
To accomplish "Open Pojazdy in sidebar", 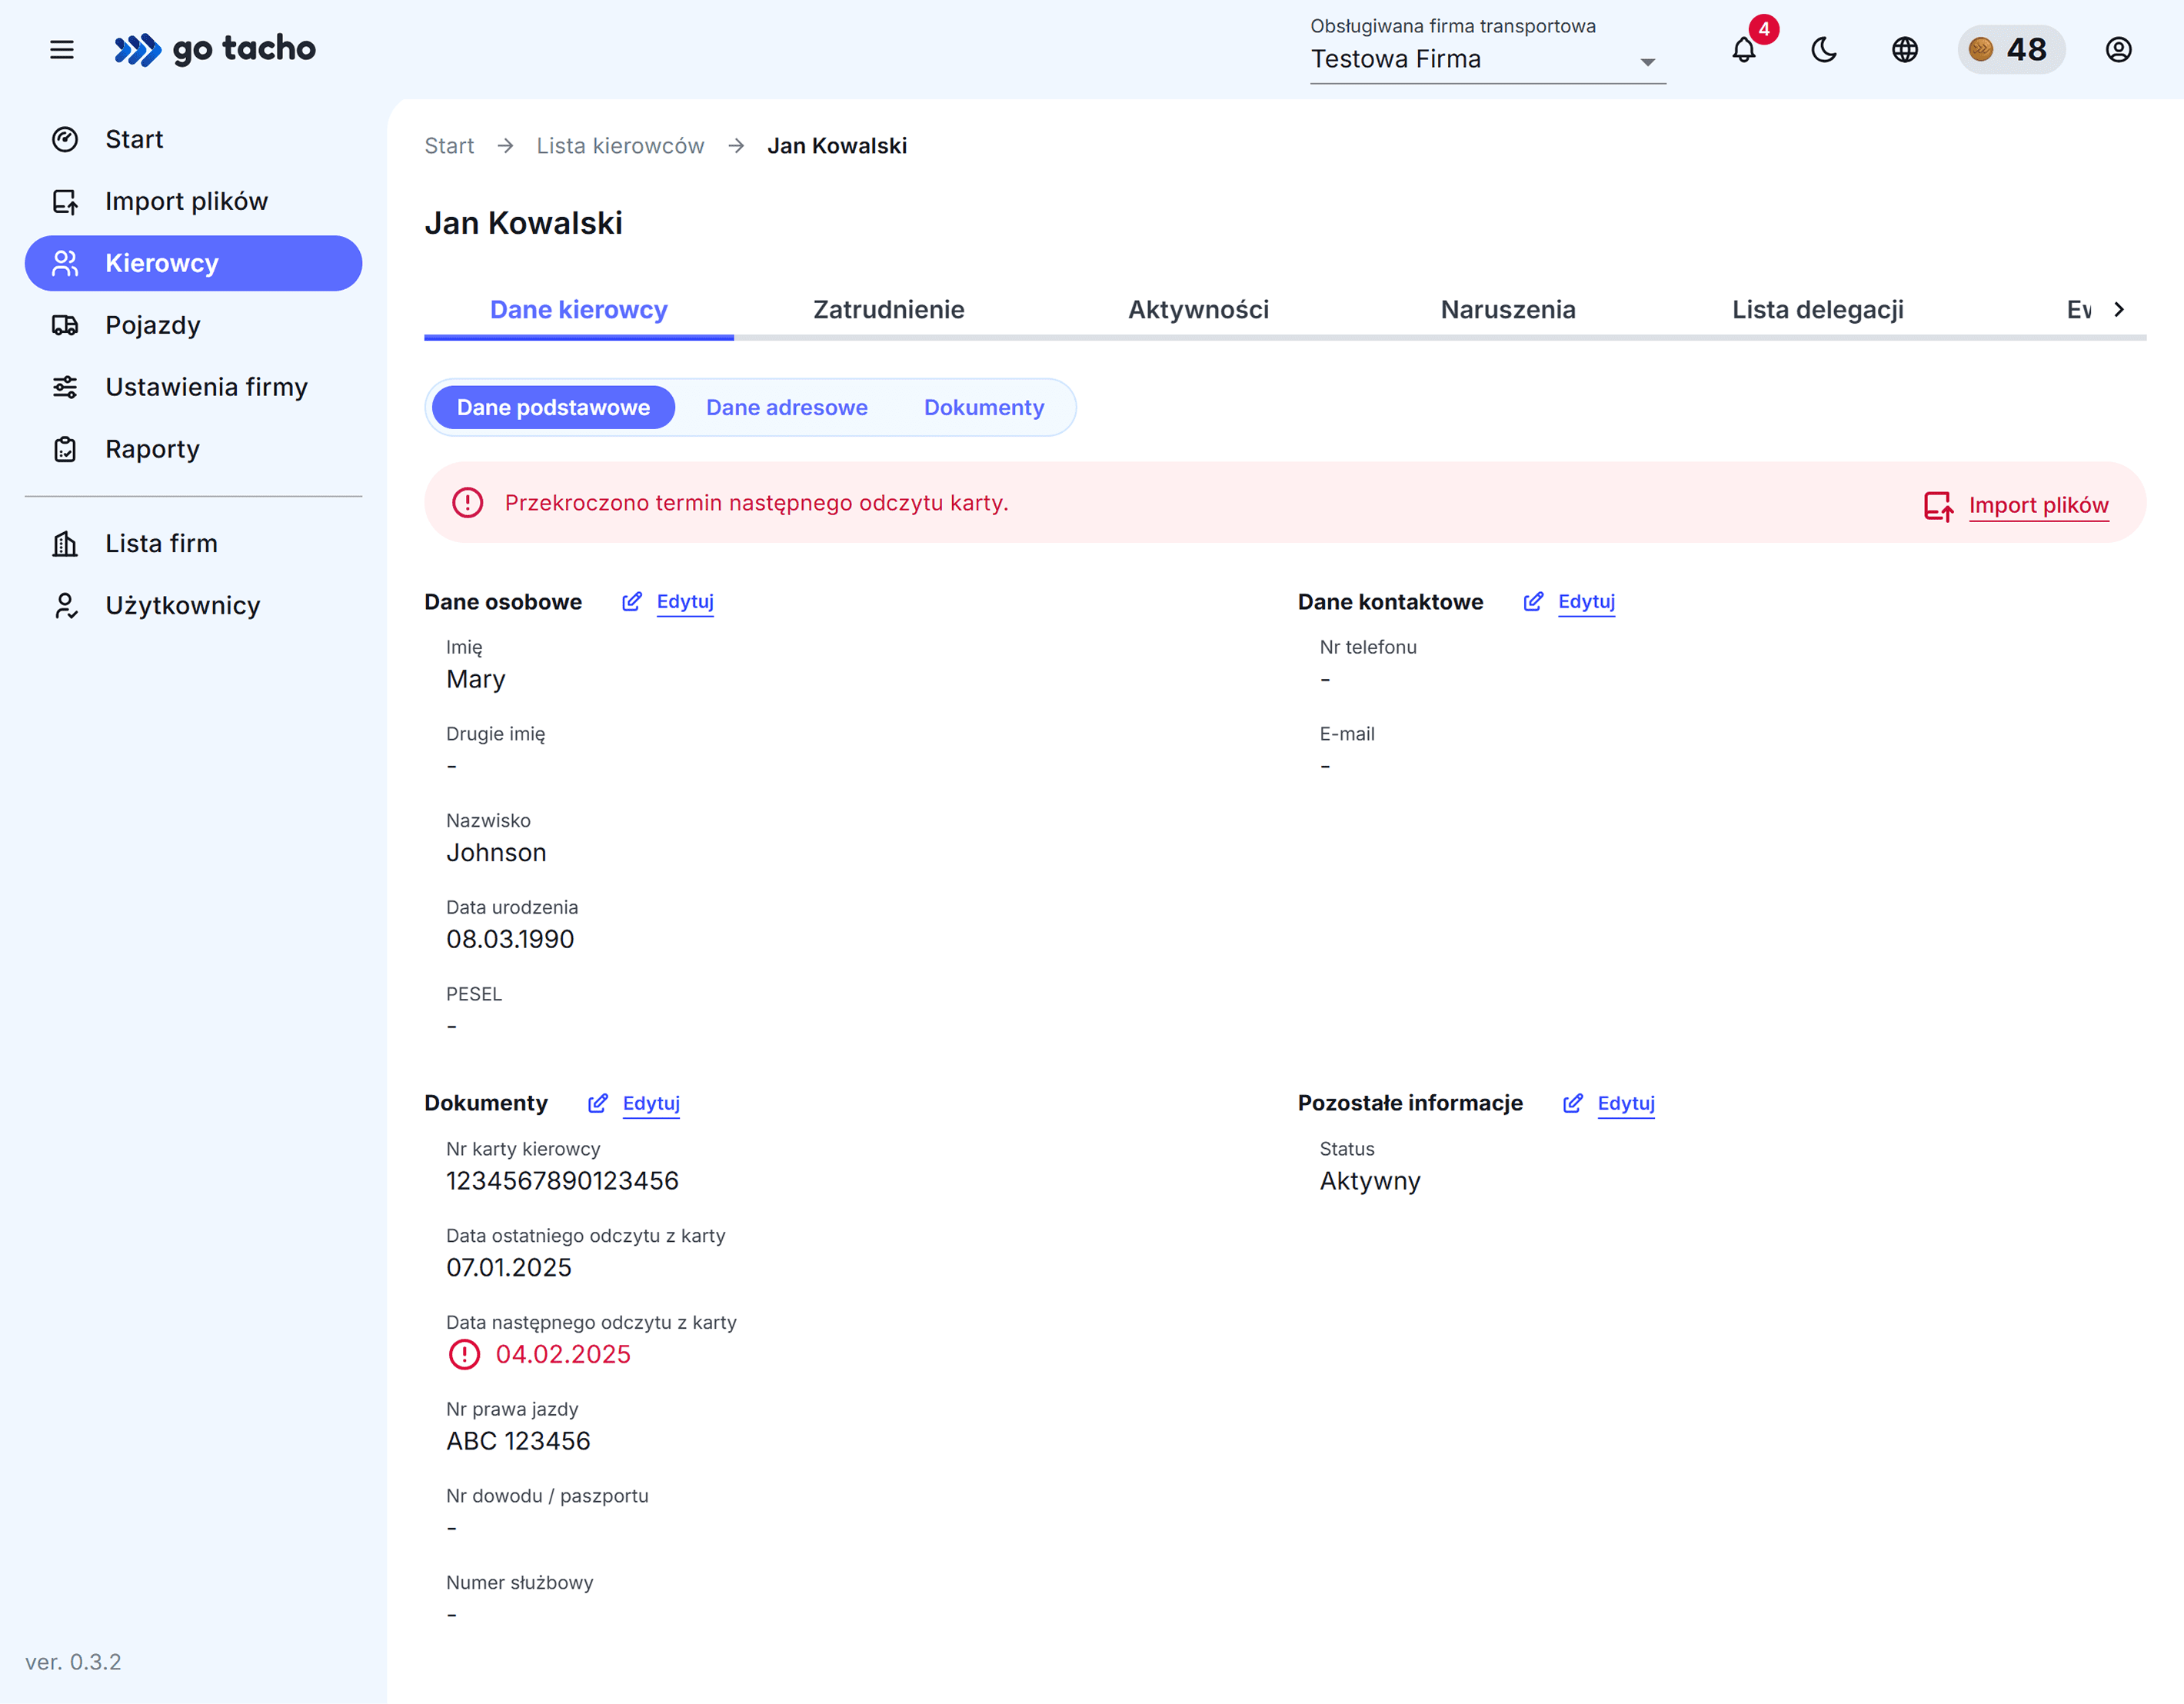I will (x=193, y=325).
